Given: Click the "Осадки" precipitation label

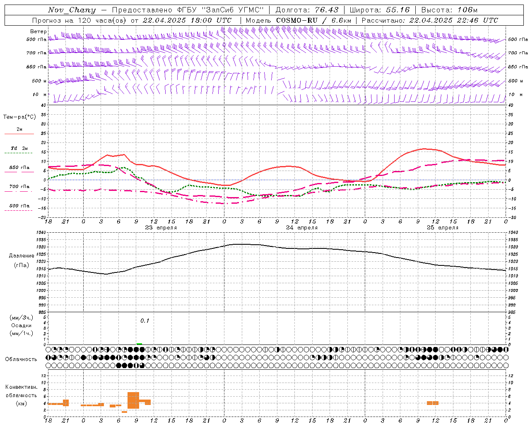Looking at the screenshot, I should (x=21, y=325).
